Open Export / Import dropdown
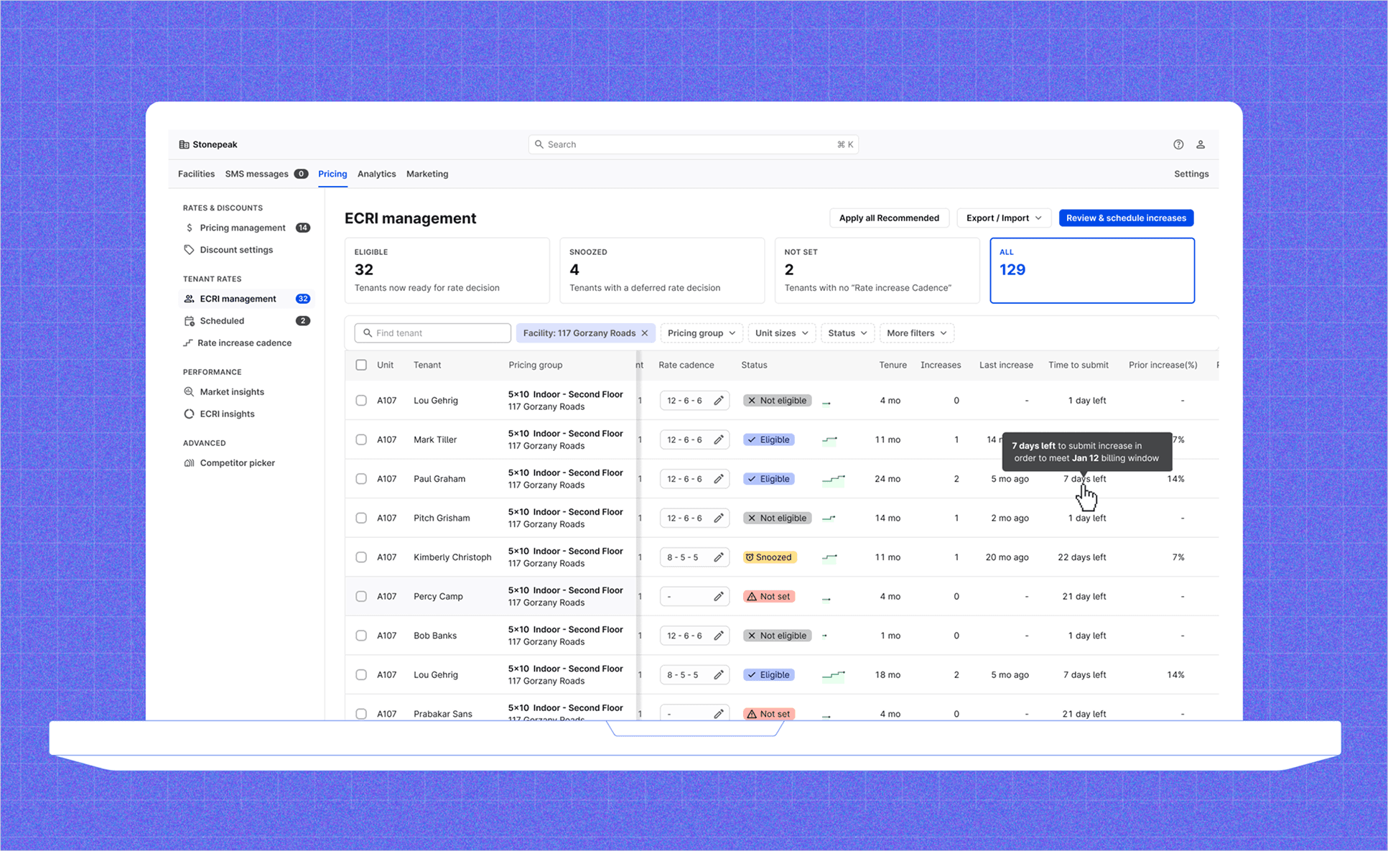Screen dimensions: 1388x851 [x=1003, y=218]
